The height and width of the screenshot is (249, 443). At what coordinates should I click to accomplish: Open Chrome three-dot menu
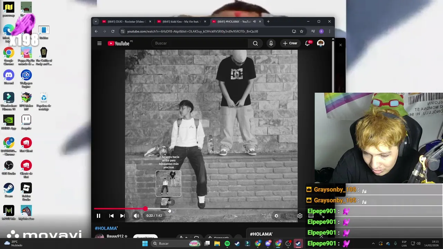pyautogui.click(x=329, y=31)
